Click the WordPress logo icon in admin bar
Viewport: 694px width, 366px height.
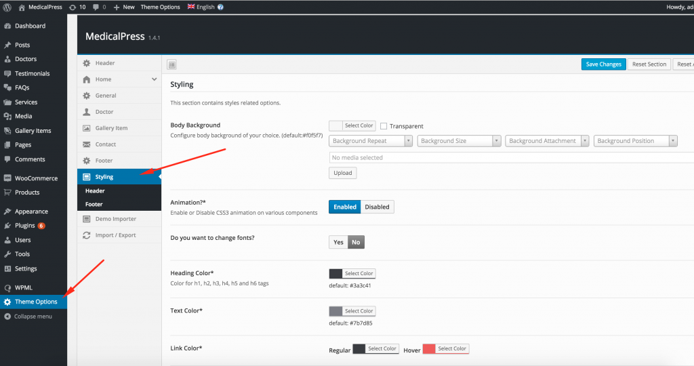[7, 7]
